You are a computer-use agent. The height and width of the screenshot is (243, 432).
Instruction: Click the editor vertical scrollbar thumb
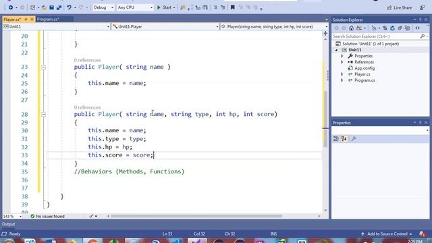coord(325,119)
